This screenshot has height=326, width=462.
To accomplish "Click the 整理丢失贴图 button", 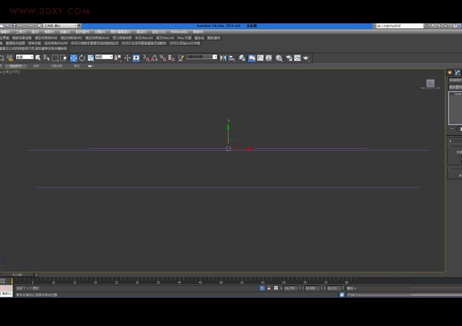I will (x=15, y=43).
